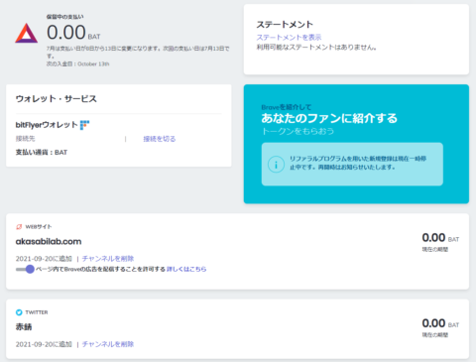Click the 0.00 BAT pending payment balance

pos(73,33)
